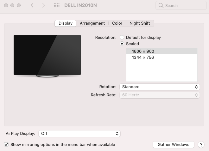Click the Gather Windows button

174,145
